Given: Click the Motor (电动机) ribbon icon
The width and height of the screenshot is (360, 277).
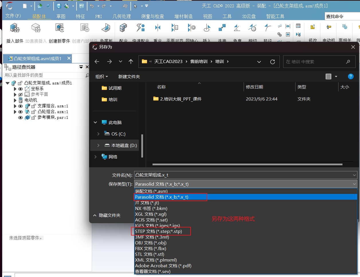Looking at the screenshot, I should click(x=329, y=27).
